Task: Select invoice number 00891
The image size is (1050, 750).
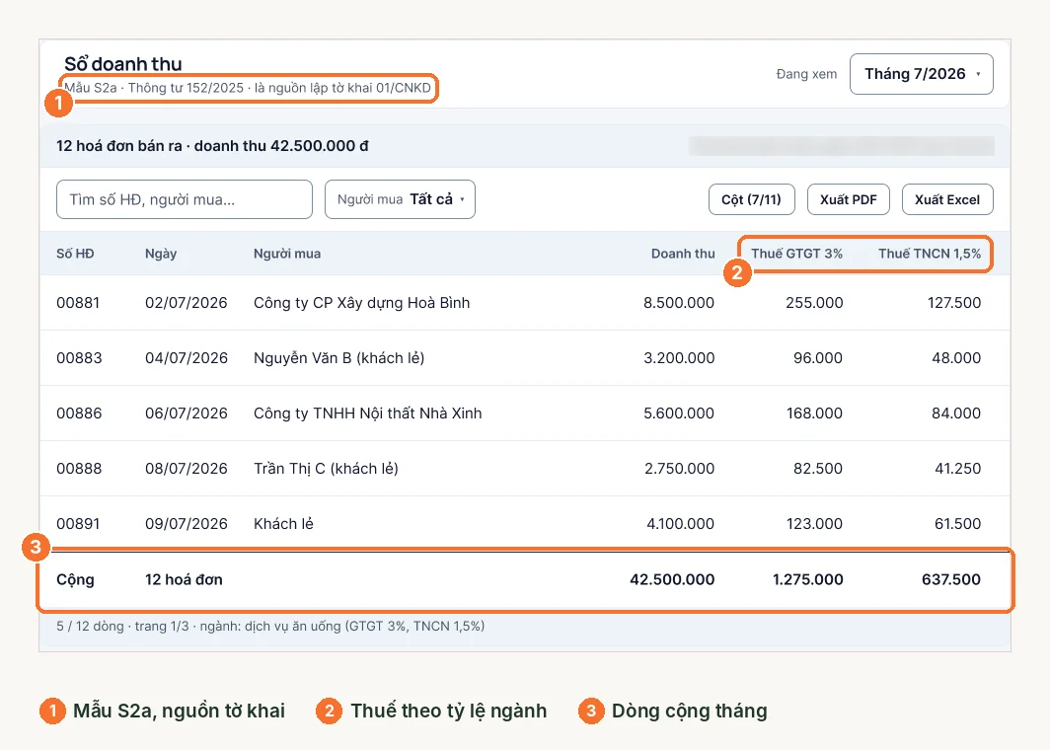Action: tap(78, 524)
